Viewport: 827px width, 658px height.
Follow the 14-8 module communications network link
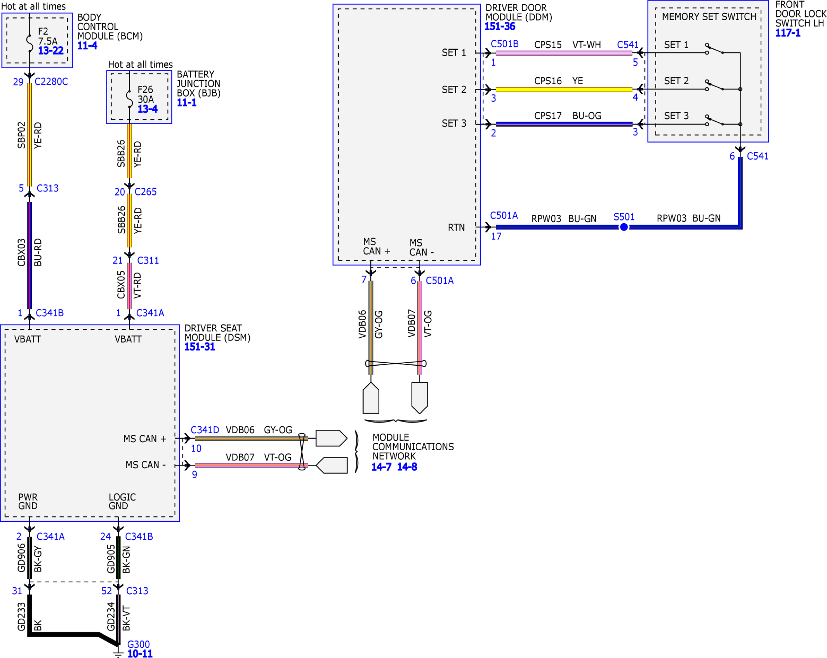pyautogui.click(x=407, y=467)
